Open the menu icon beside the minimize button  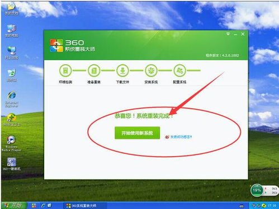pyautogui.click(x=228, y=34)
